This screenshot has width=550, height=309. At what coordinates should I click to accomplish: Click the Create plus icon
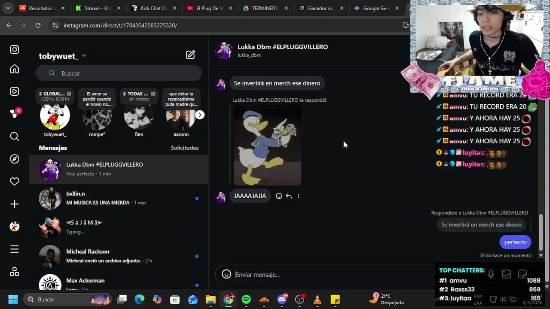(x=15, y=204)
